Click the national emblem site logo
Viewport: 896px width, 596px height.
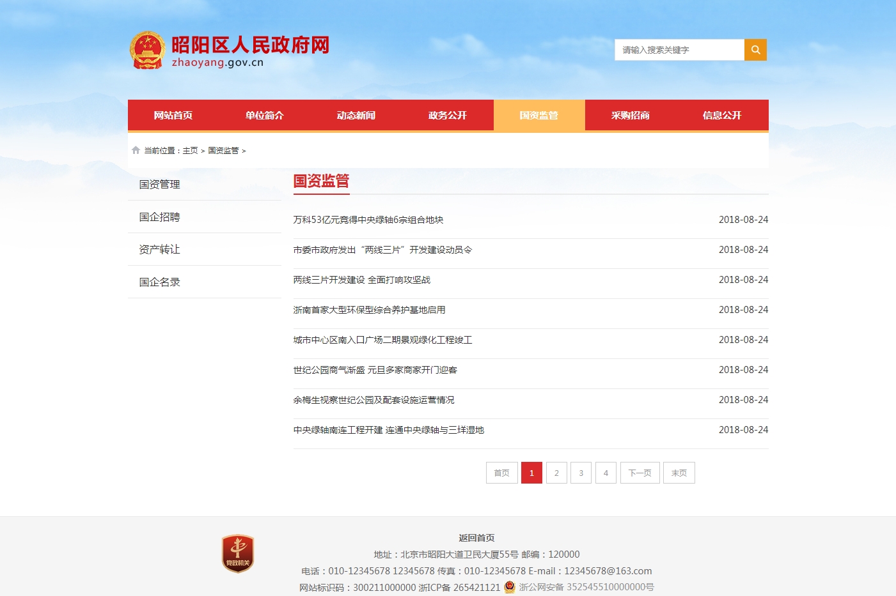tap(148, 50)
